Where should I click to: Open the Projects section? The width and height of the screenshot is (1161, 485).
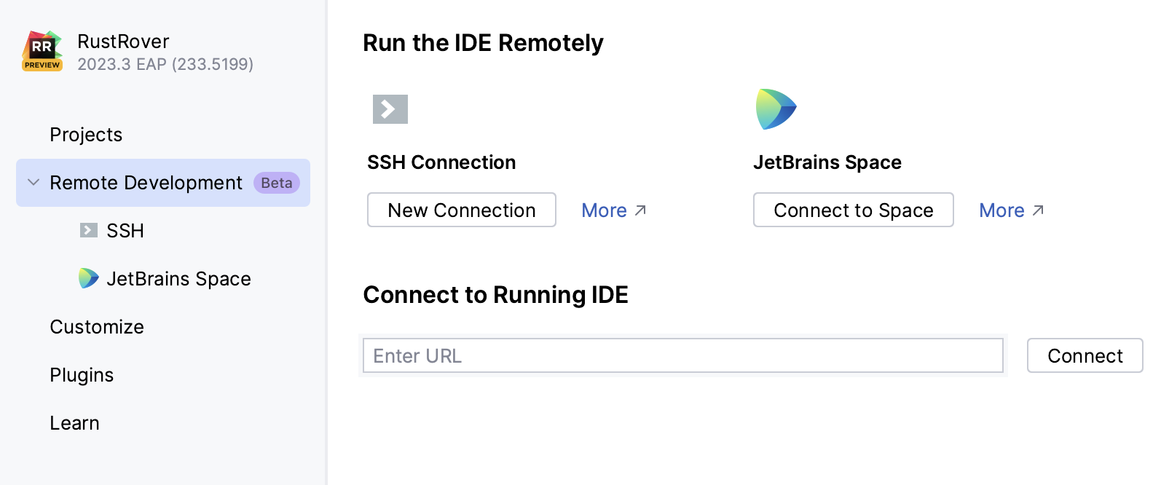pyautogui.click(x=86, y=135)
